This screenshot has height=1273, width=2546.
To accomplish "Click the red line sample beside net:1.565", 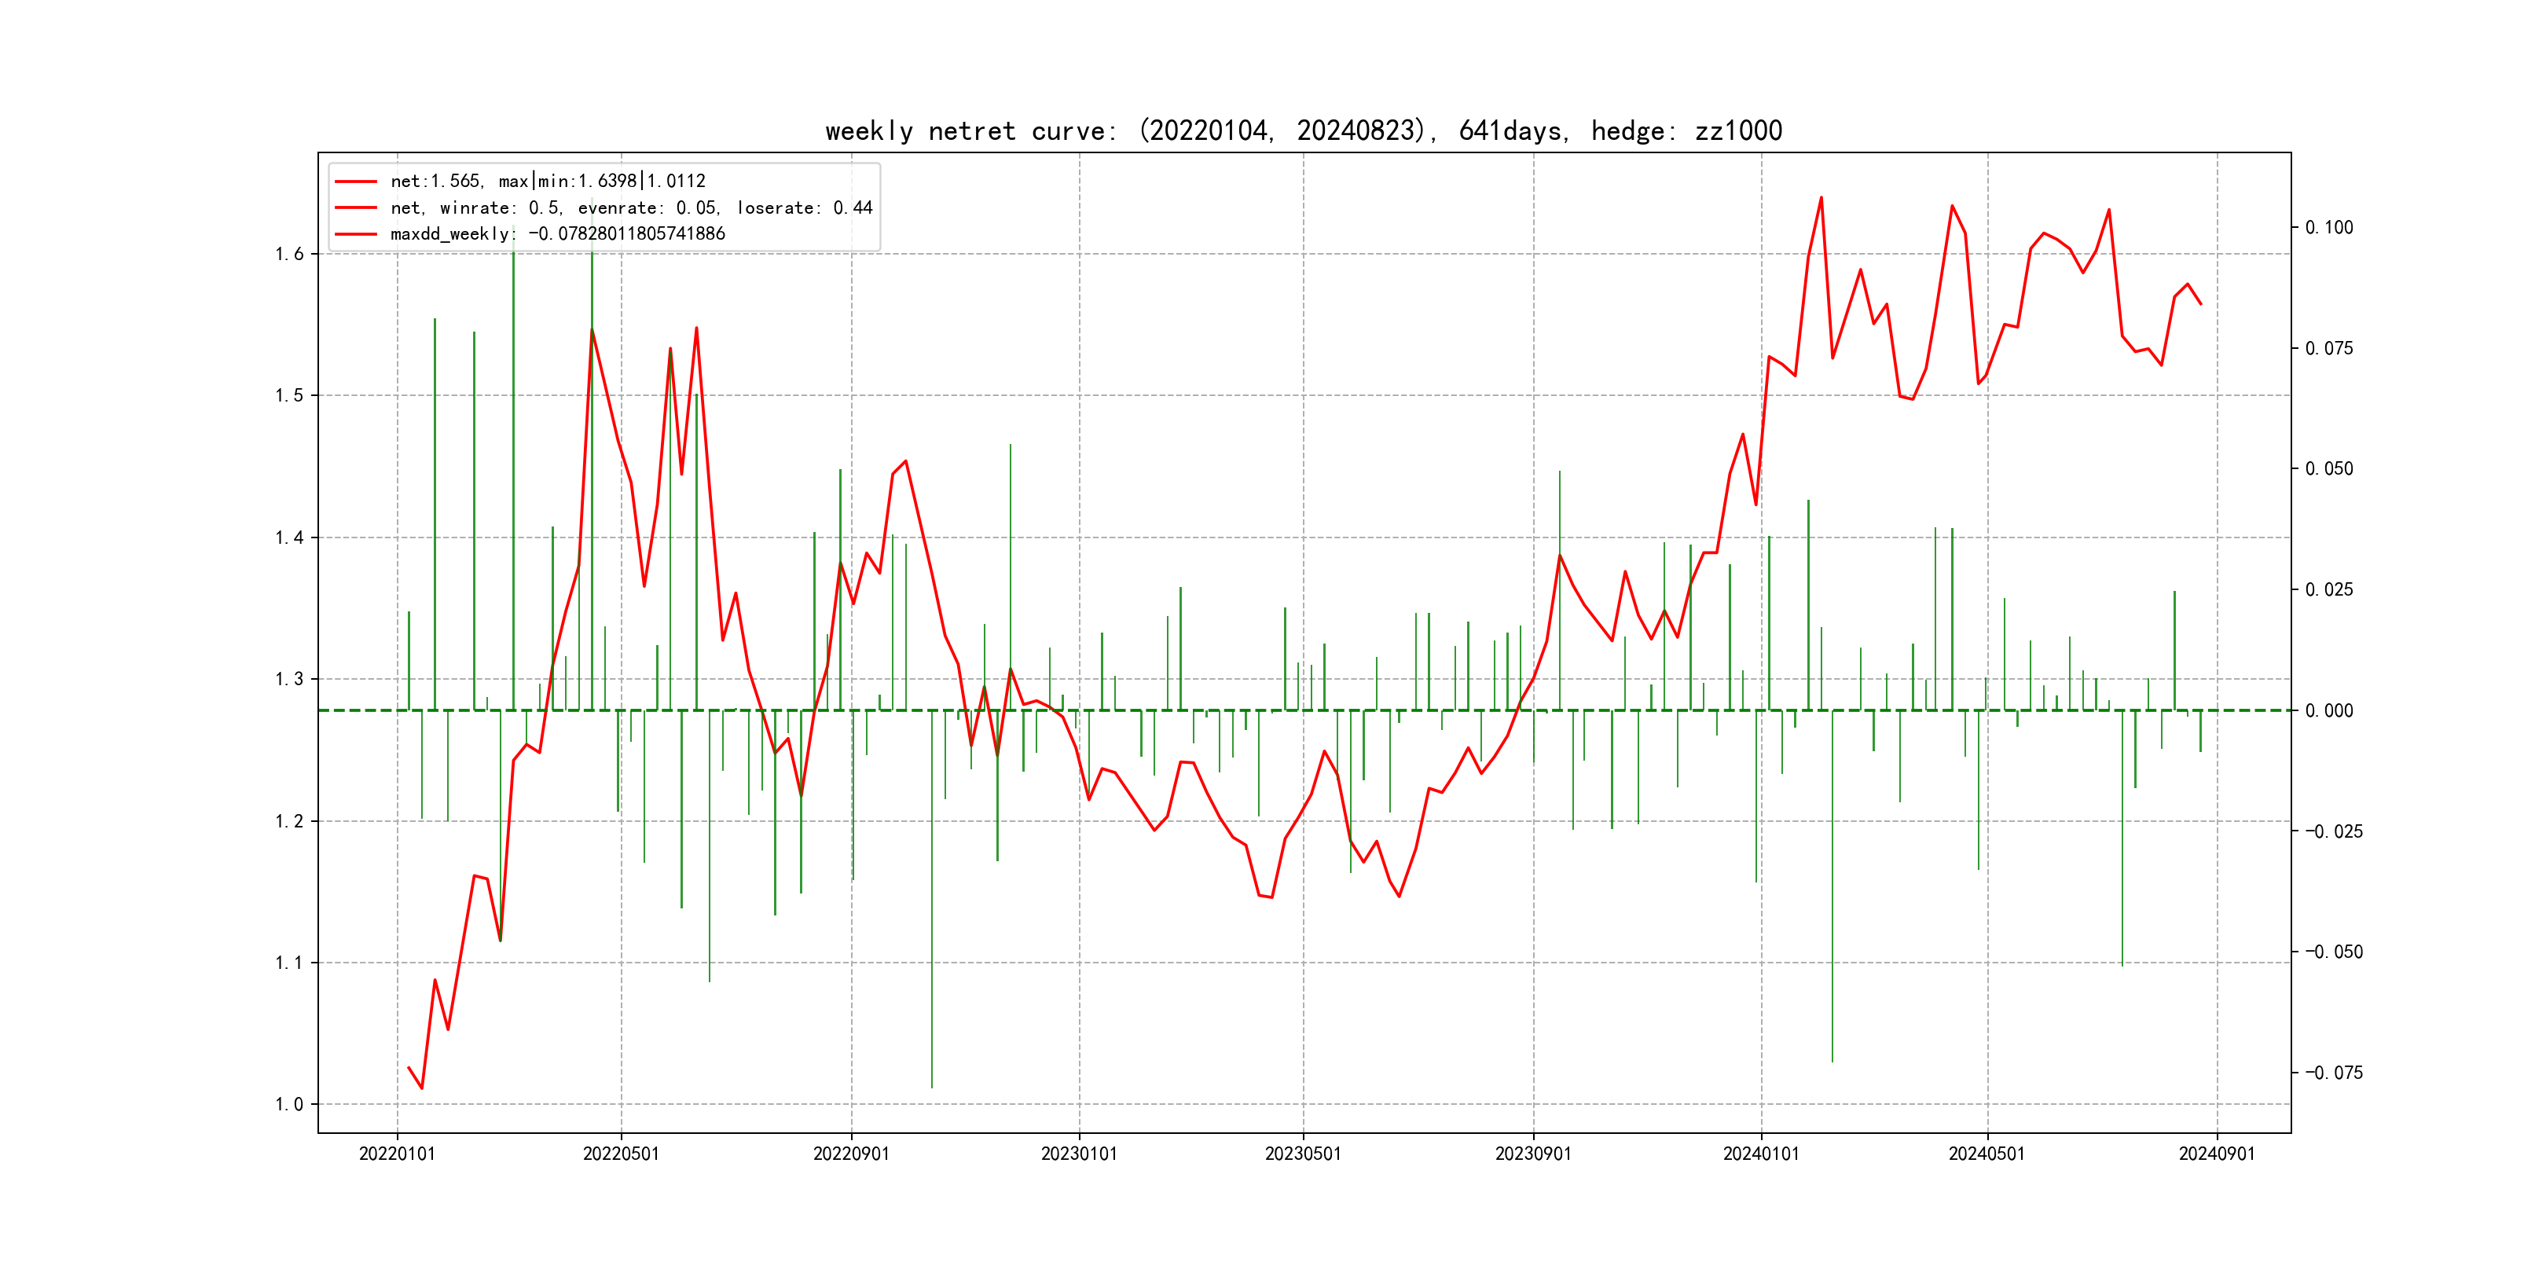I will [x=356, y=182].
